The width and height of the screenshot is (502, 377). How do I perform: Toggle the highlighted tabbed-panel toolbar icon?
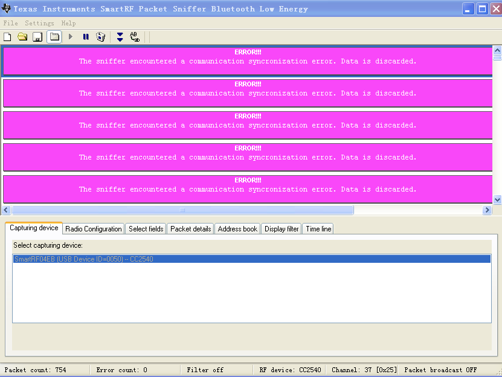coord(54,37)
